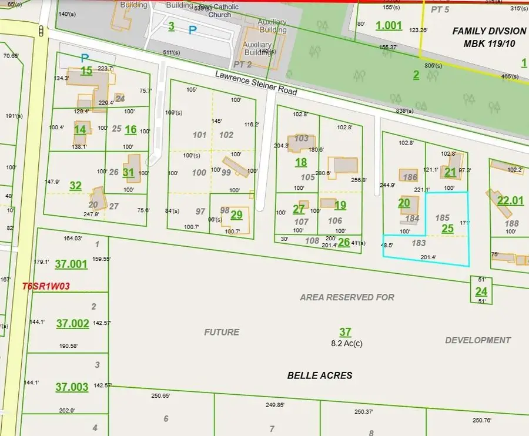Click the cyan P symbol above parcel 15
Image resolution: width=529 pixels, height=436 pixels.
pos(84,58)
